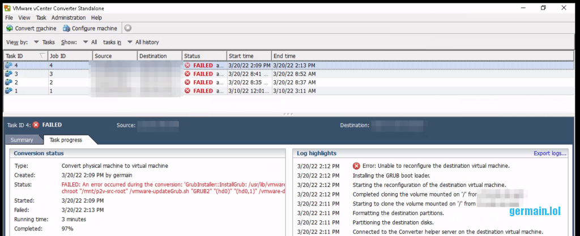Click the Convert machine toolbar icon
580x236 pixels.
(x=10, y=28)
